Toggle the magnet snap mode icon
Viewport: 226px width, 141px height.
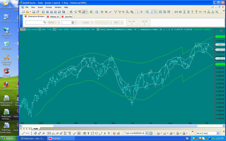click(x=114, y=133)
